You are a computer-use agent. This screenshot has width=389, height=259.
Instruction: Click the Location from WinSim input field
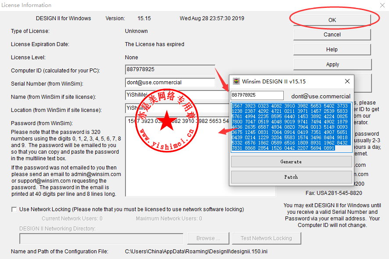[x=177, y=108]
